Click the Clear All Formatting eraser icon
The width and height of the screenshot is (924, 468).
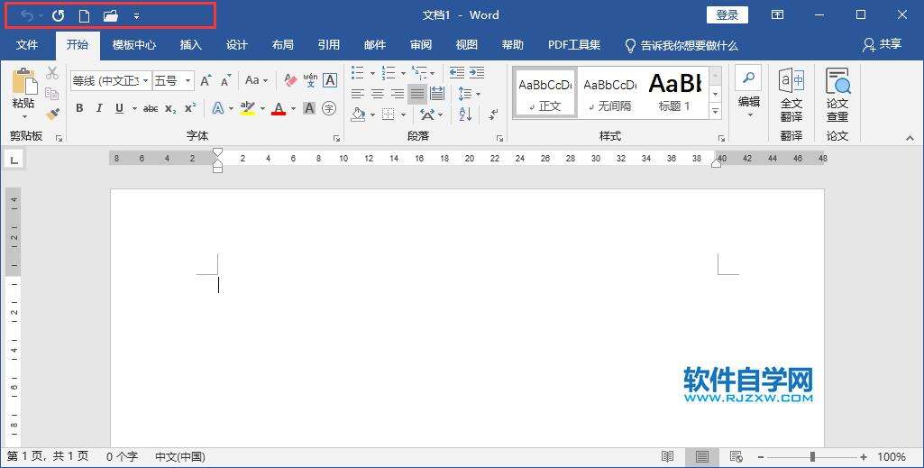tap(290, 80)
